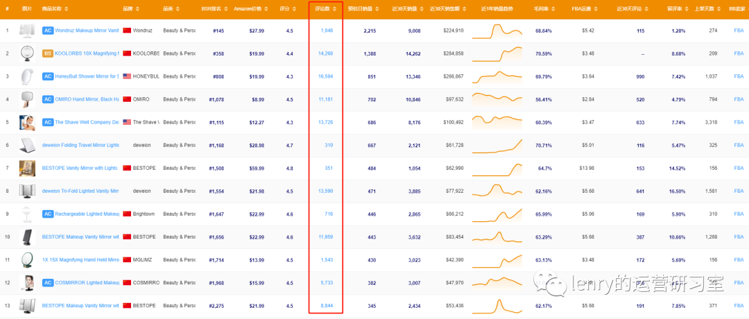The width and height of the screenshot is (749, 319).
Task: Click BB卖家 column header
Action: click(x=739, y=9)
